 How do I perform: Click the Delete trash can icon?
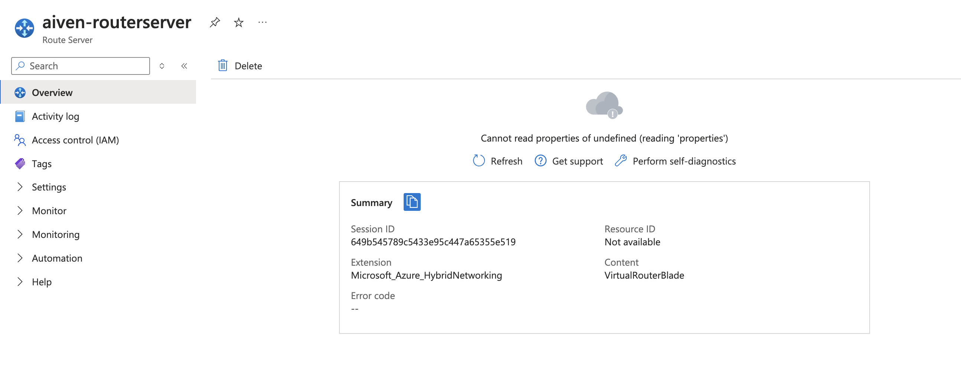coord(223,66)
